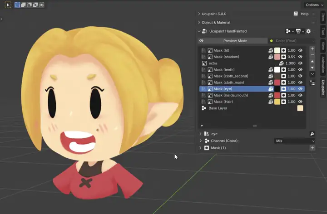This screenshot has width=327, height=214.
Task: Hide the Mask (eye) layer
Action: pos(300,89)
